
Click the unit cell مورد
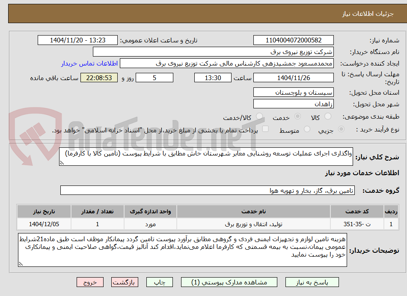click(x=150, y=224)
